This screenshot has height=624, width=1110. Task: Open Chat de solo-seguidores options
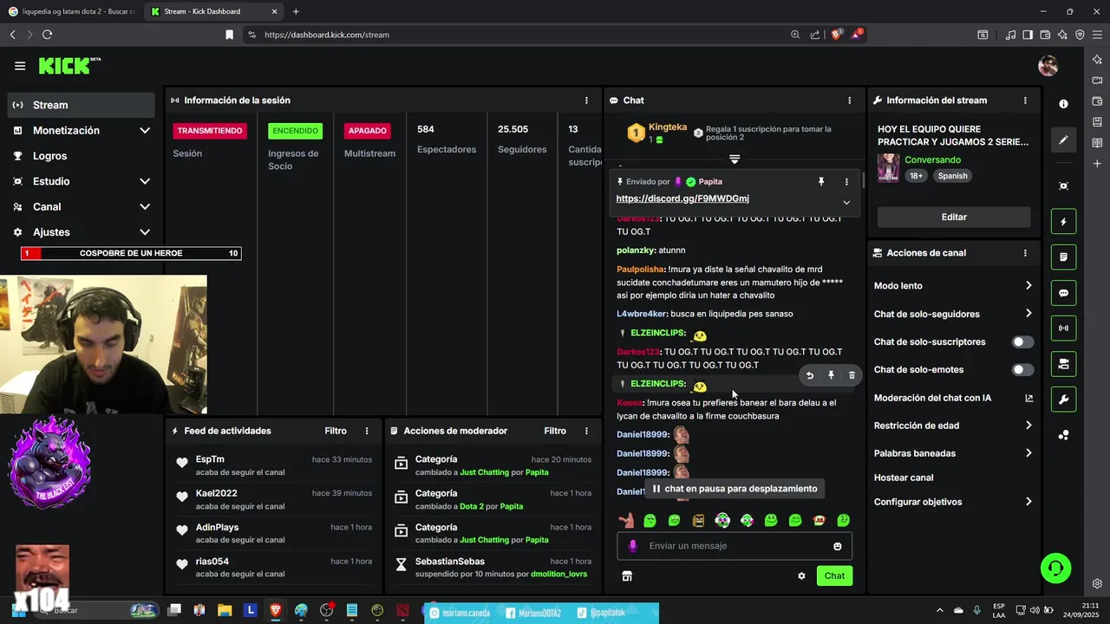point(953,314)
